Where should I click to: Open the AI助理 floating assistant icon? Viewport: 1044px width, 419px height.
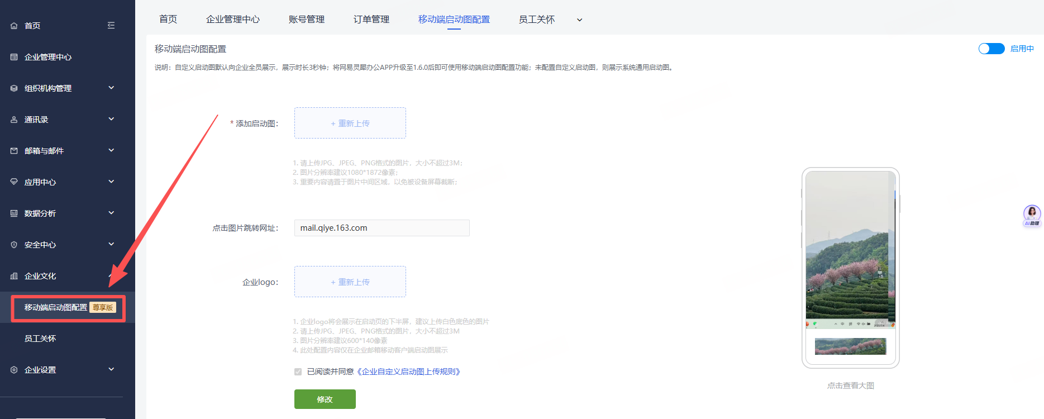[x=1032, y=215]
